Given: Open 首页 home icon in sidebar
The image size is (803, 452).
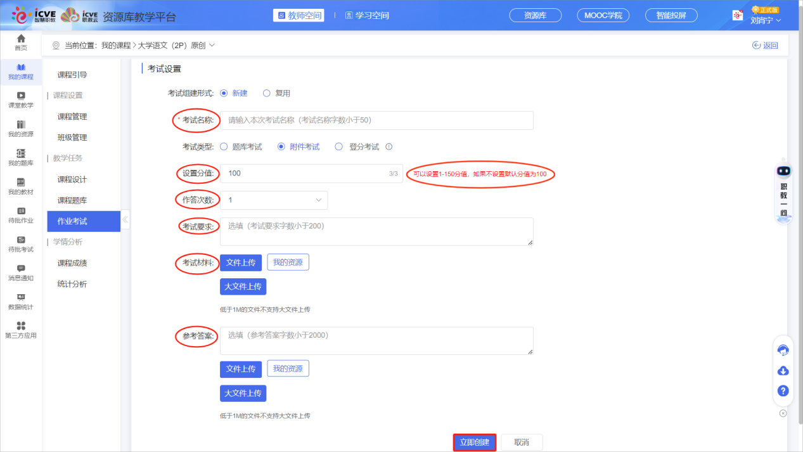Looking at the screenshot, I should click(21, 39).
